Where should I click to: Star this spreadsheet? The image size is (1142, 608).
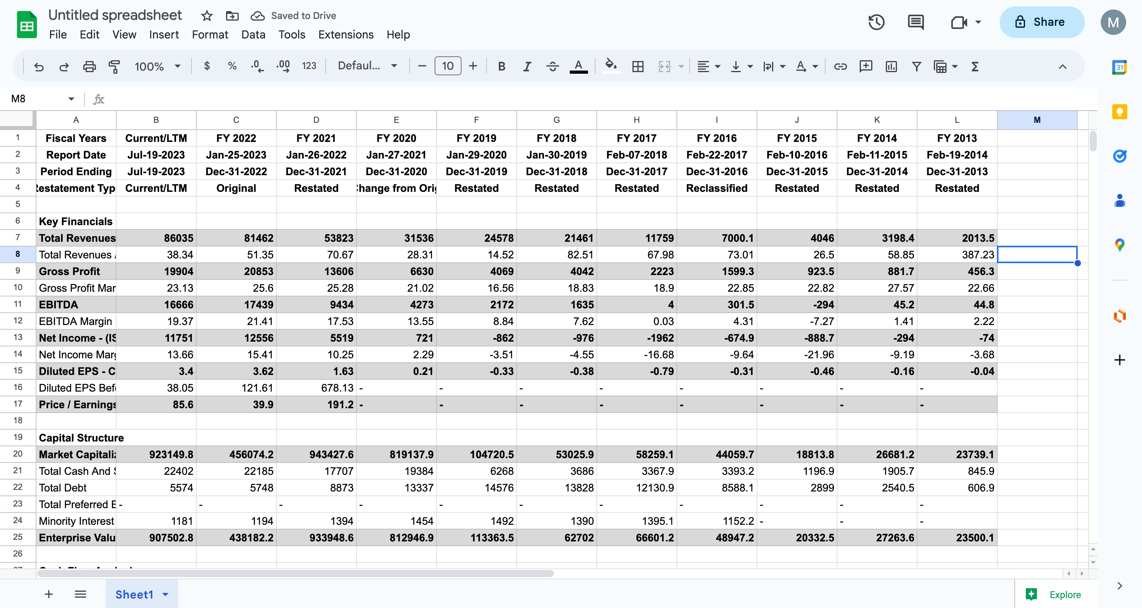pyautogui.click(x=207, y=16)
